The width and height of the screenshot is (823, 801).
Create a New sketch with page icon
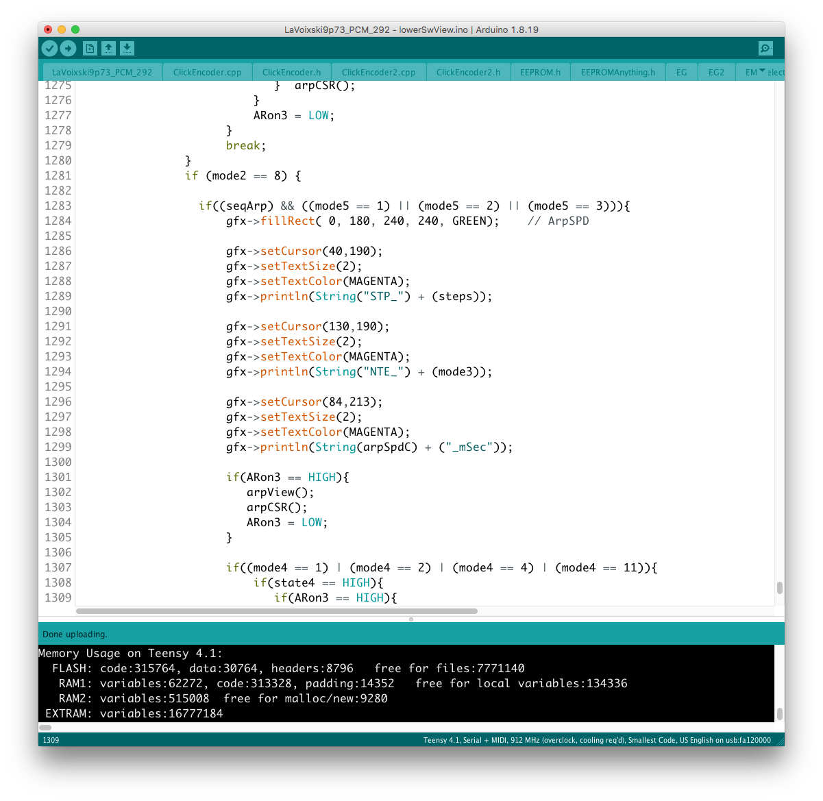[x=90, y=48]
